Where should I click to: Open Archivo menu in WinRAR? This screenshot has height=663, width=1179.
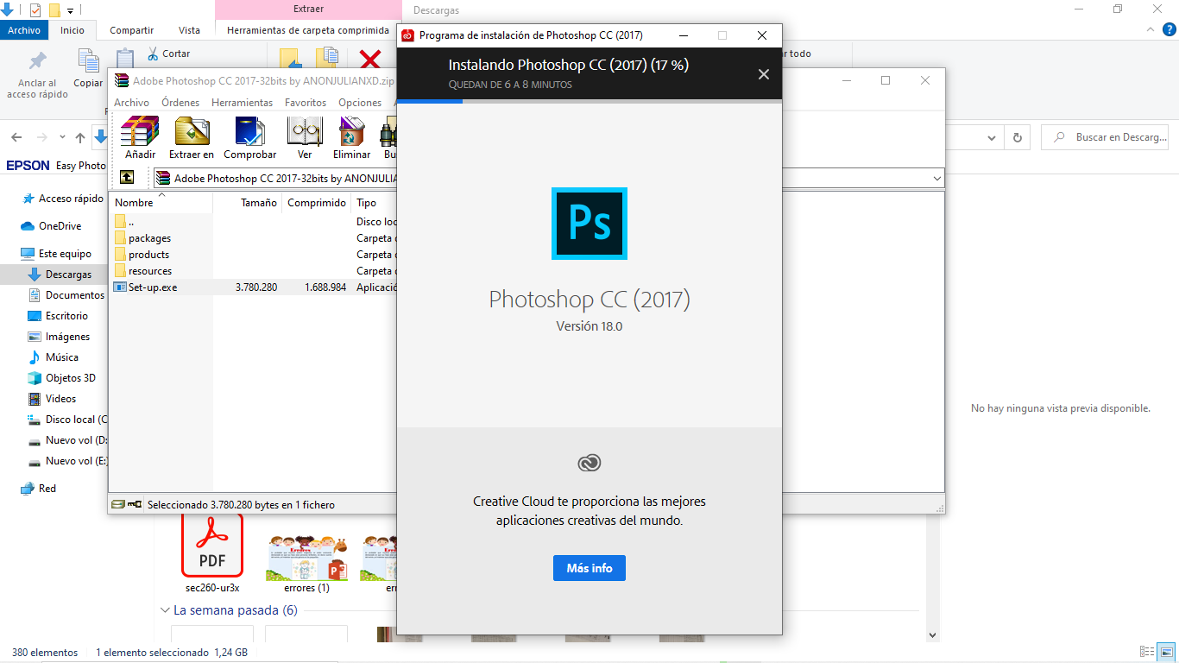coord(131,102)
